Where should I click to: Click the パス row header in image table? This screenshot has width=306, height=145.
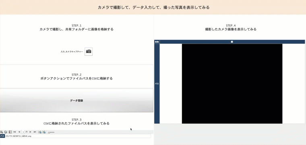[x=157, y=84]
